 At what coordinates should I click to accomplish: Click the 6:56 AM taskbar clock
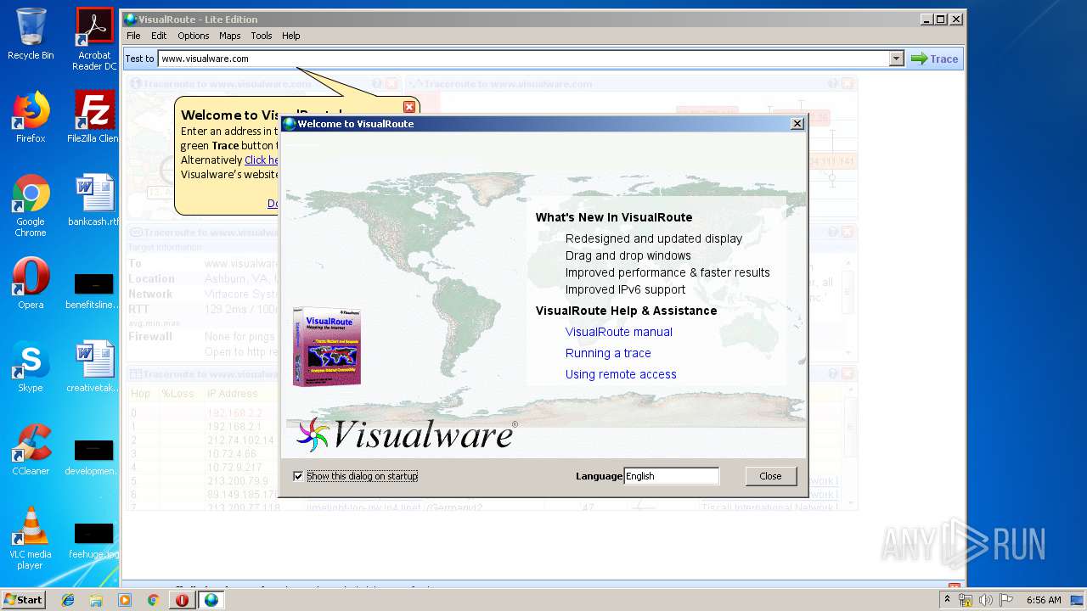1044,600
